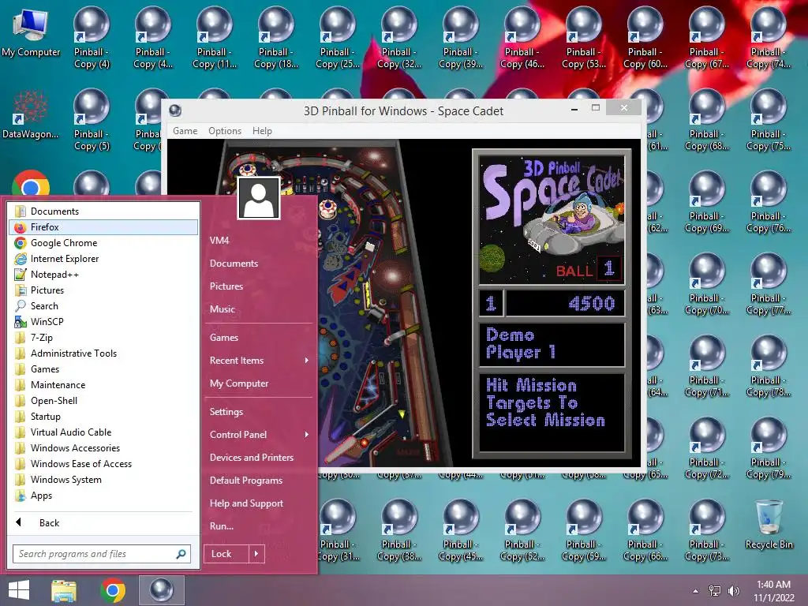Image resolution: width=808 pixels, height=606 pixels.
Task: Select the Pinball - Copy (76) desktop icon
Action: (769, 201)
